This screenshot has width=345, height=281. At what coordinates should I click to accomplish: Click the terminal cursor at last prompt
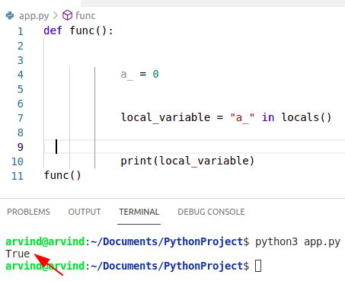click(x=258, y=266)
